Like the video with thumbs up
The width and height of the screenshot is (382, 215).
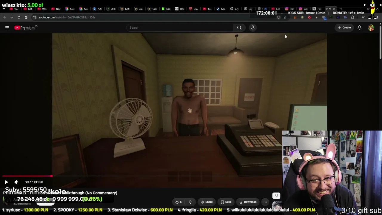pos(178,202)
